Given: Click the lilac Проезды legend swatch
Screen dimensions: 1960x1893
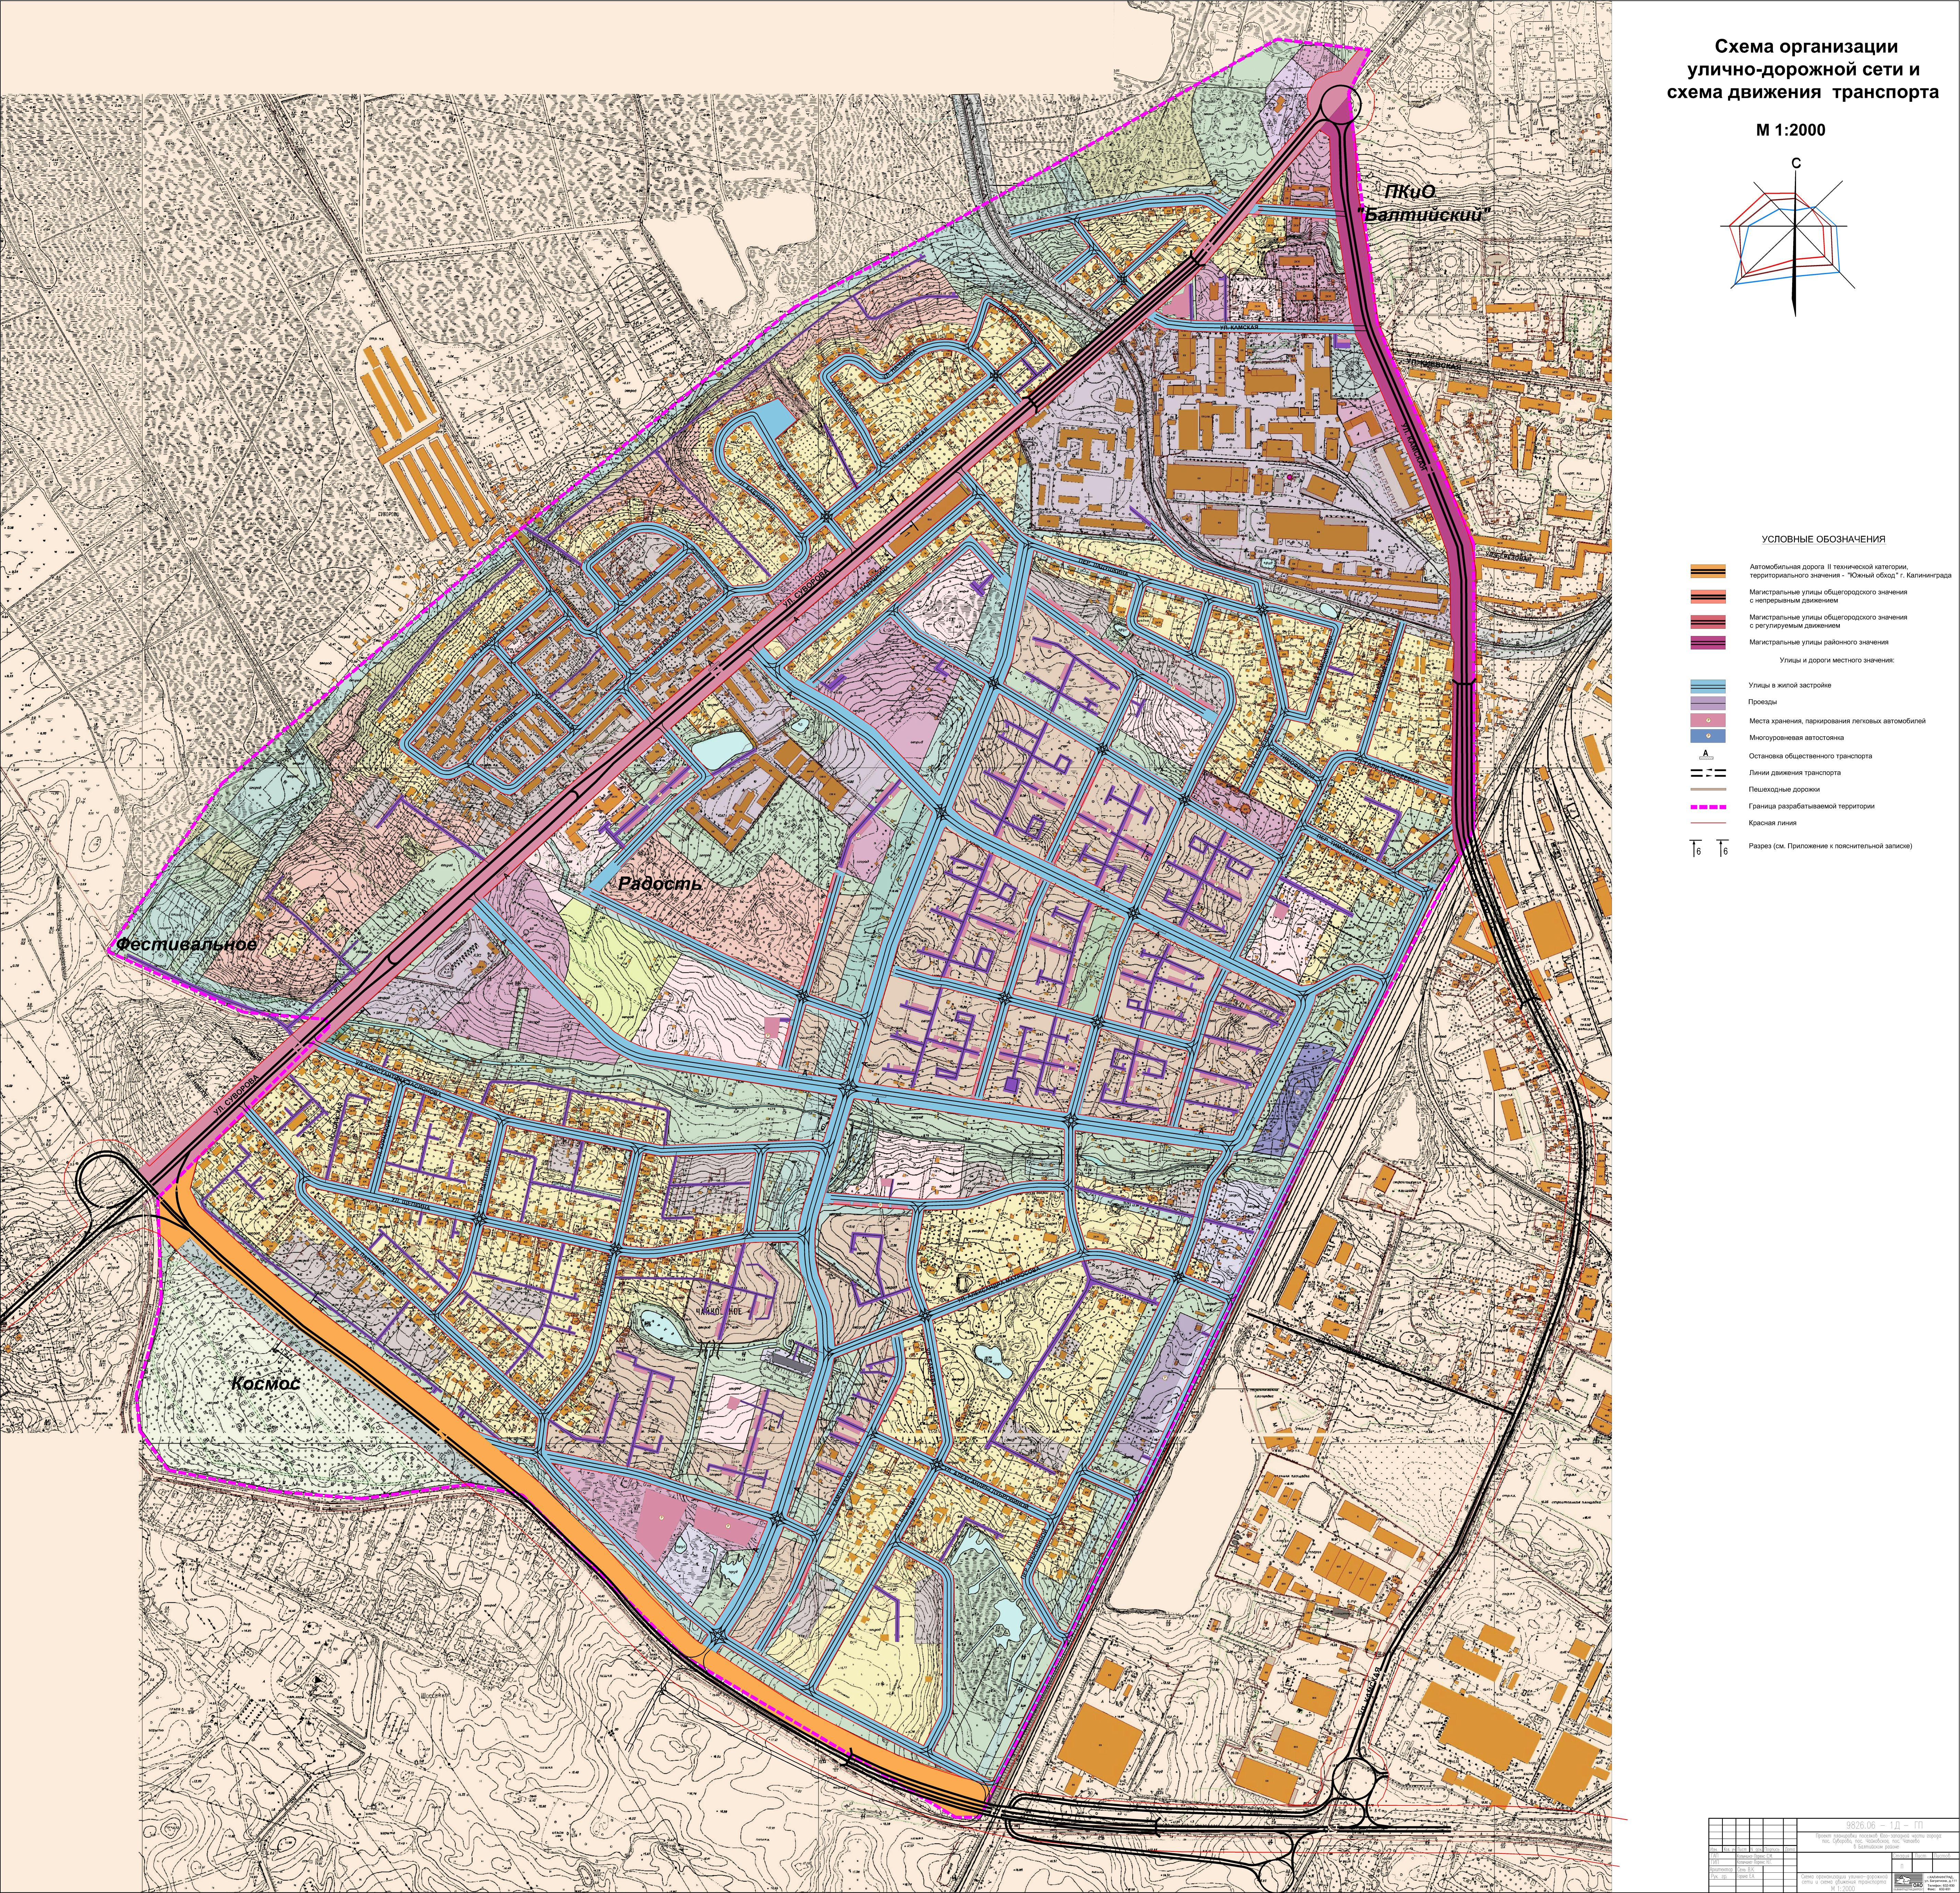Looking at the screenshot, I should point(1708,703).
